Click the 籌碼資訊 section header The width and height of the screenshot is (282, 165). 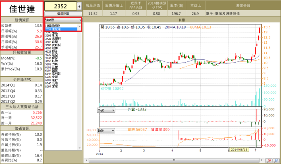[22, 128]
